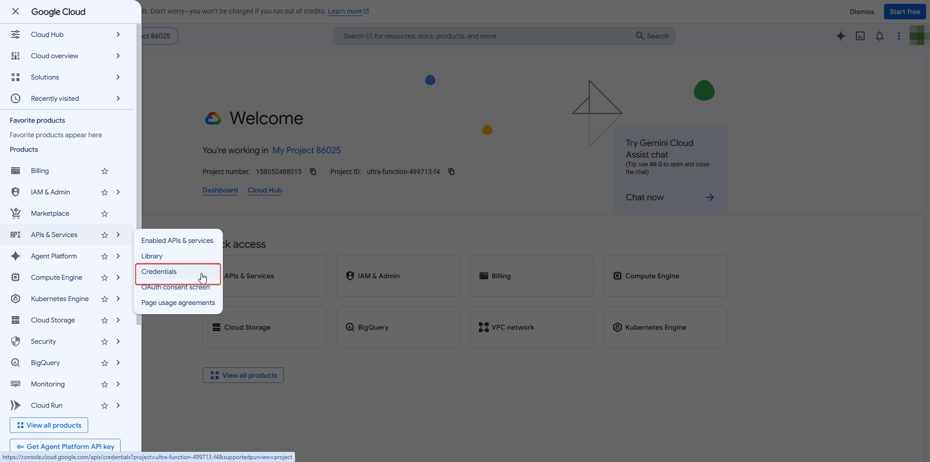Expand the IAM & Admin submenu chevron

point(118,192)
